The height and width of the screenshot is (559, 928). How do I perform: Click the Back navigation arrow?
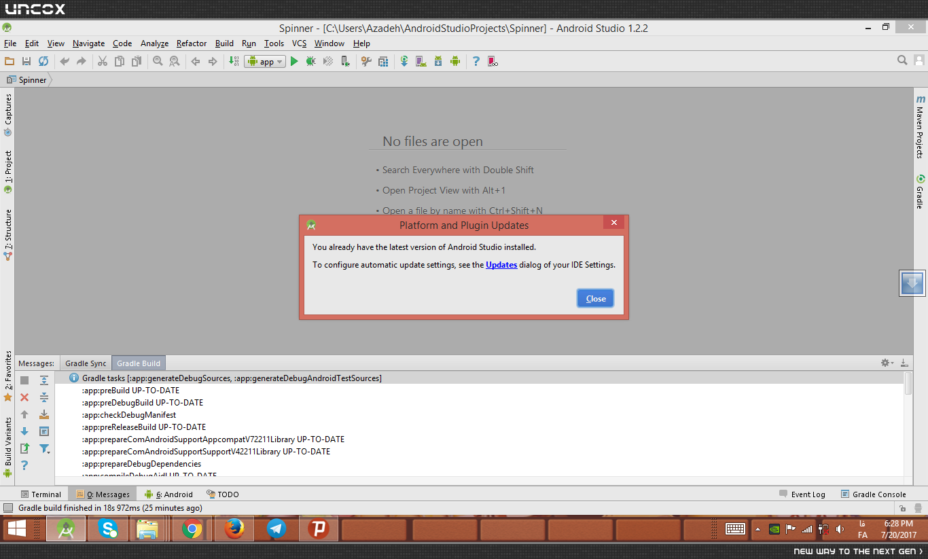point(196,61)
